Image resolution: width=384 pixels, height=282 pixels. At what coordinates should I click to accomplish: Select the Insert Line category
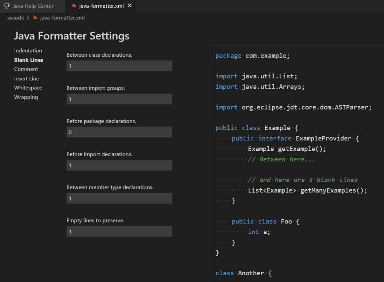[27, 78]
